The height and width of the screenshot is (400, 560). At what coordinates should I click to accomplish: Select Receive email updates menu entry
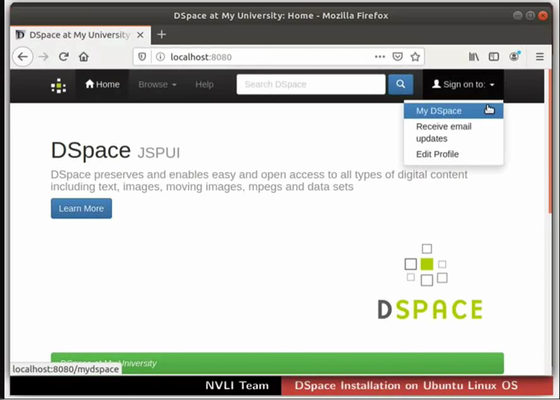[x=443, y=133]
